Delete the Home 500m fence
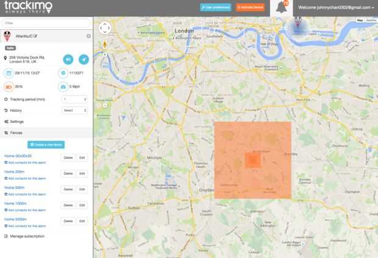378x258 pixels. pyautogui.click(x=68, y=189)
